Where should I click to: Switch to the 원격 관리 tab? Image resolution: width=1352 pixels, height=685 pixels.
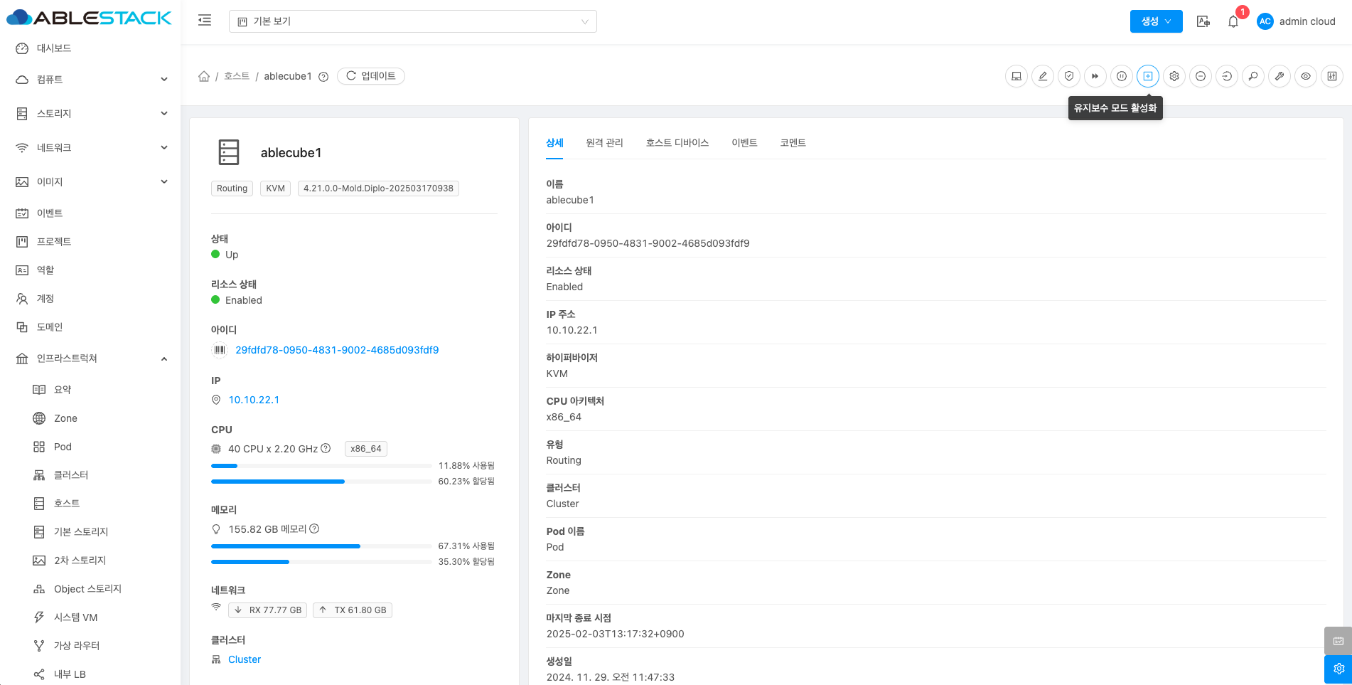(x=604, y=143)
